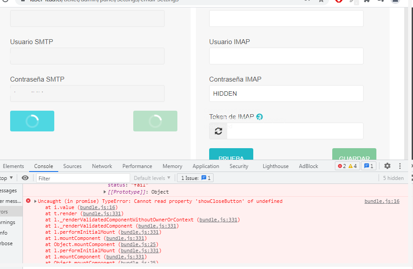Open the DevTools three-dot customization menu

click(400, 166)
